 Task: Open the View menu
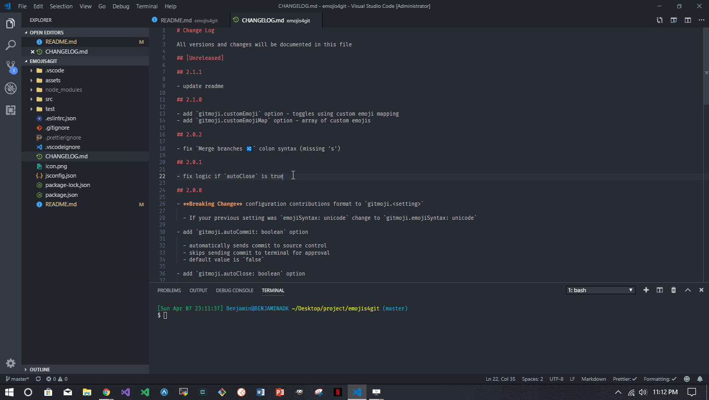pyautogui.click(x=86, y=6)
